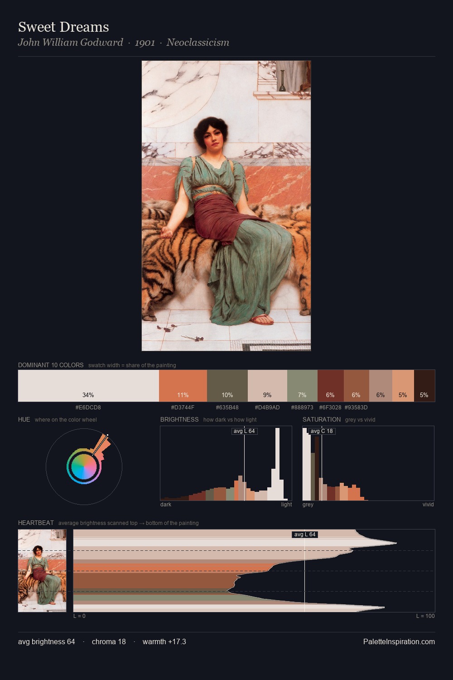Click 'warmth +17.3' in the footer

(x=164, y=642)
